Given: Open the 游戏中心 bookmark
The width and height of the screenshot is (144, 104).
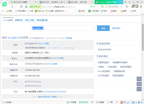Looking at the screenshot, I should pos(60,11).
